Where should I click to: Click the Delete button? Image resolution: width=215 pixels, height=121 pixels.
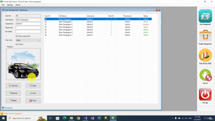[x=13, y=100]
